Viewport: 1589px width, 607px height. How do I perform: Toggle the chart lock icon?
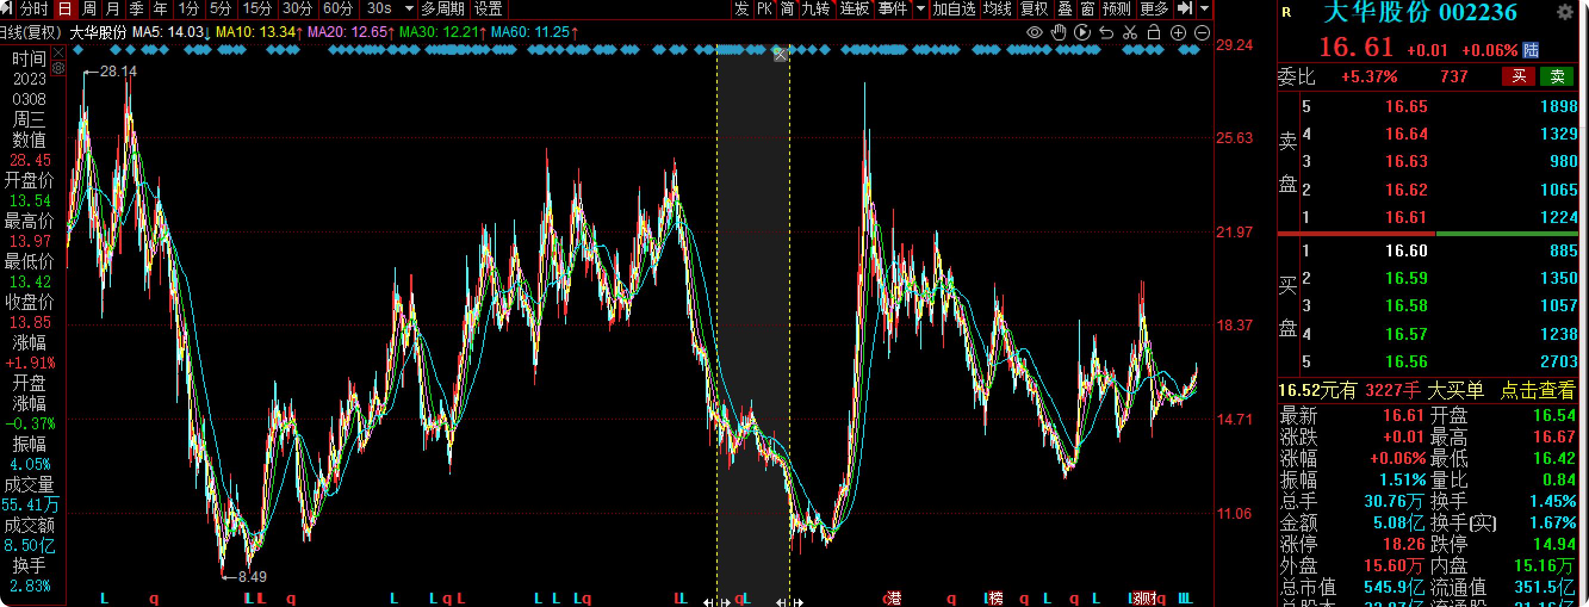pyautogui.click(x=1153, y=33)
